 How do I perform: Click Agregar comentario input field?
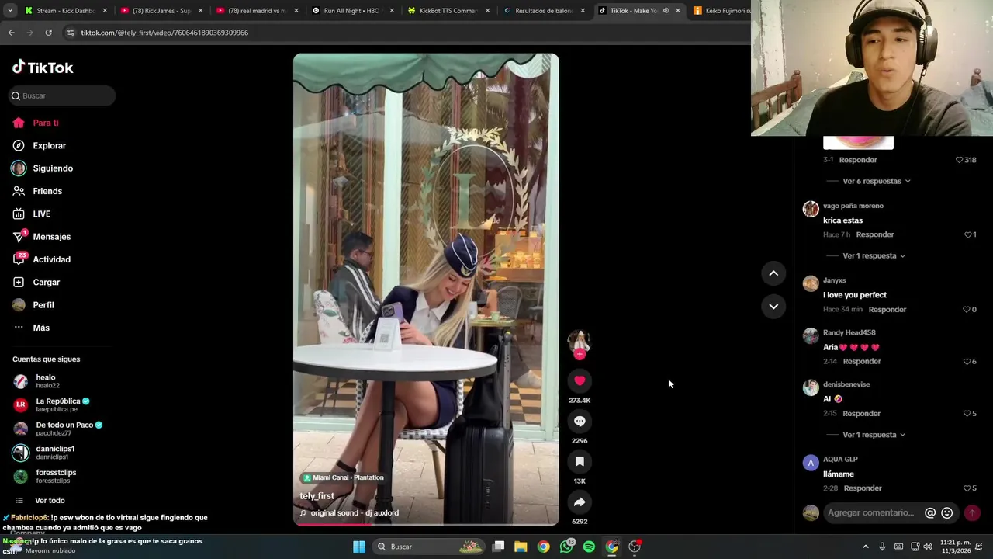tap(871, 512)
